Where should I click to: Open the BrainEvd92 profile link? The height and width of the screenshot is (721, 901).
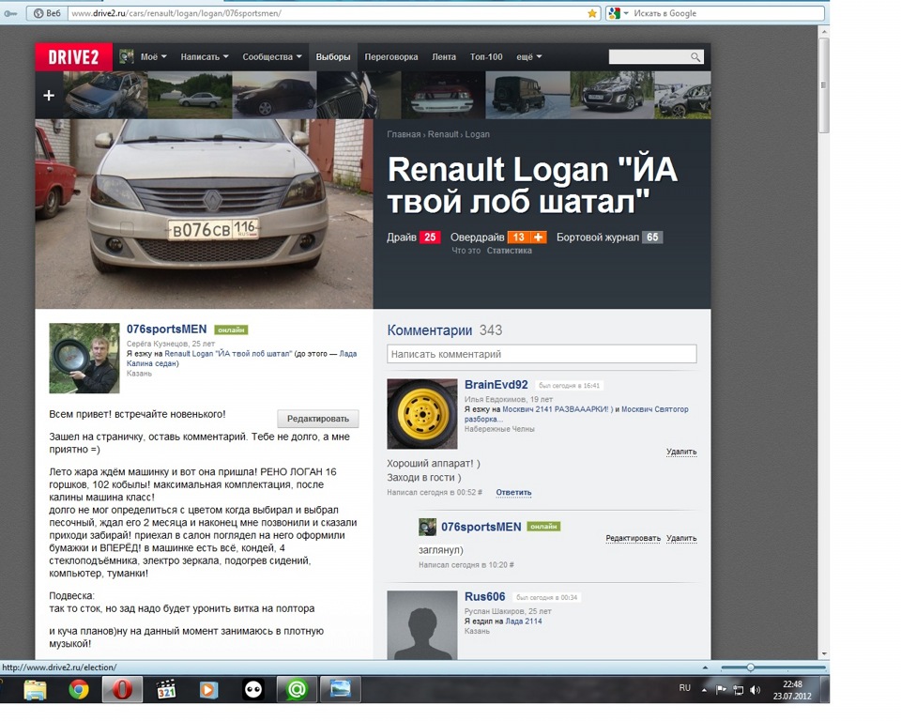(496, 385)
